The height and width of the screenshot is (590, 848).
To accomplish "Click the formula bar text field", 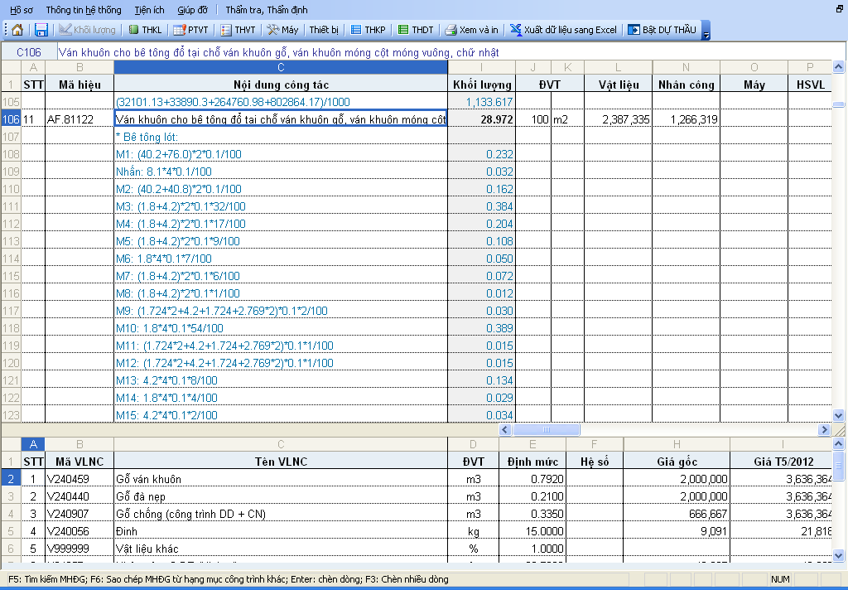I will click(451, 52).
